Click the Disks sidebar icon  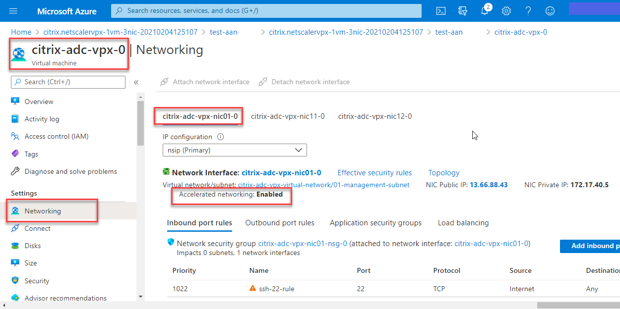15,246
